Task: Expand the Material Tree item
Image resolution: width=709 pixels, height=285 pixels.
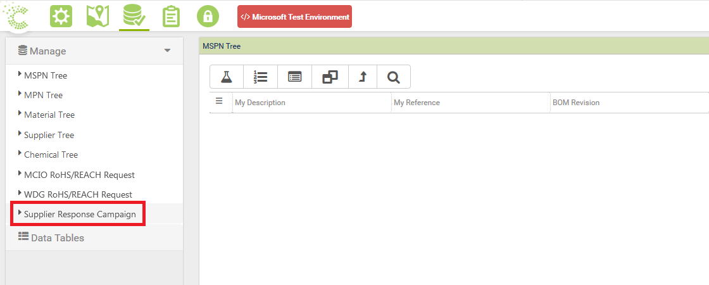Action: coord(49,115)
